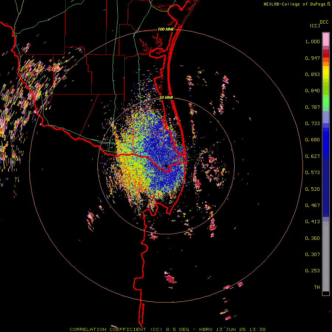Click the 0.840 scale value
Image resolution: width=332 pixels, height=332 pixels.
312,91
